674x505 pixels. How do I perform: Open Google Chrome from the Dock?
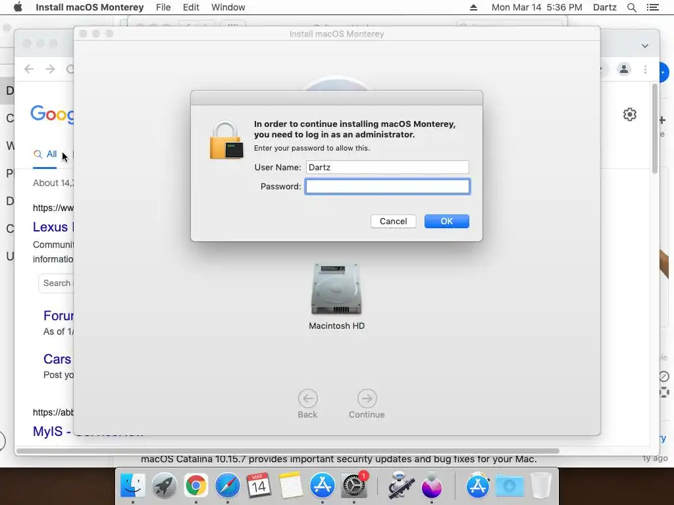(196, 486)
